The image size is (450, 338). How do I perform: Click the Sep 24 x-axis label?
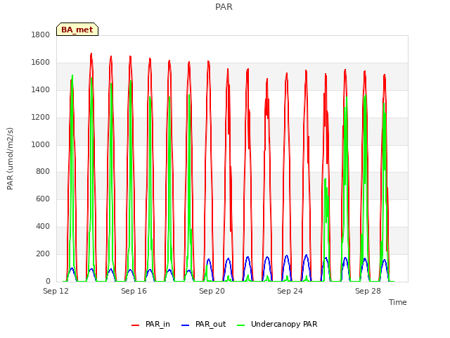point(290,291)
